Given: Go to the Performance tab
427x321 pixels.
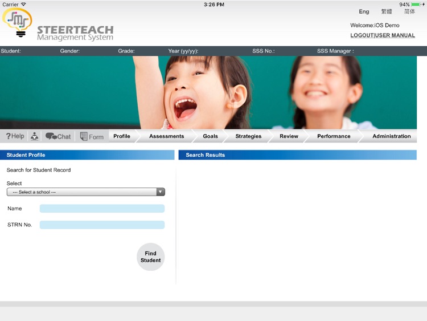Looking at the screenshot, I should (x=334, y=136).
